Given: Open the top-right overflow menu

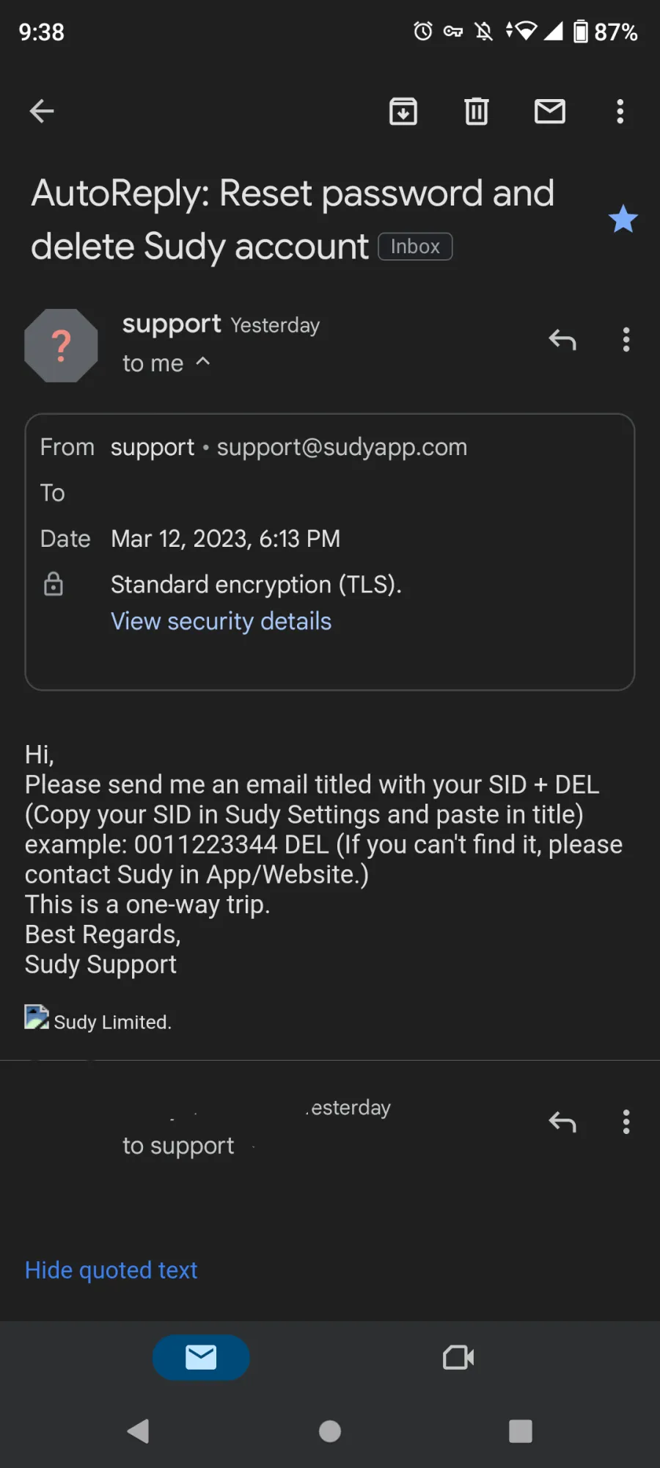Looking at the screenshot, I should pos(620,111).
